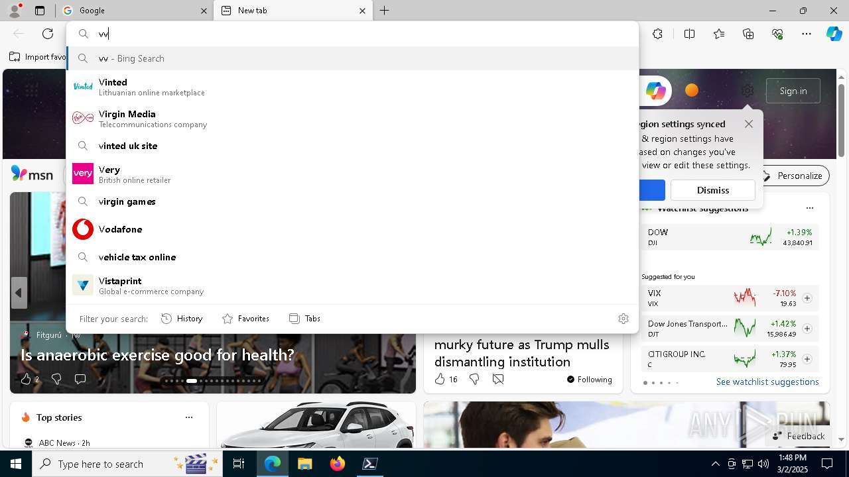This screenshot has height=477, width=849.
Task: Open the DOW stock row
Action: (x=730, y=237)
